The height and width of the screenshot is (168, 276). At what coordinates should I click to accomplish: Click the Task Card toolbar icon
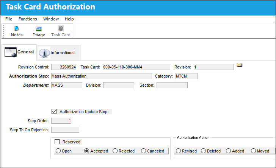pos(61,28)
